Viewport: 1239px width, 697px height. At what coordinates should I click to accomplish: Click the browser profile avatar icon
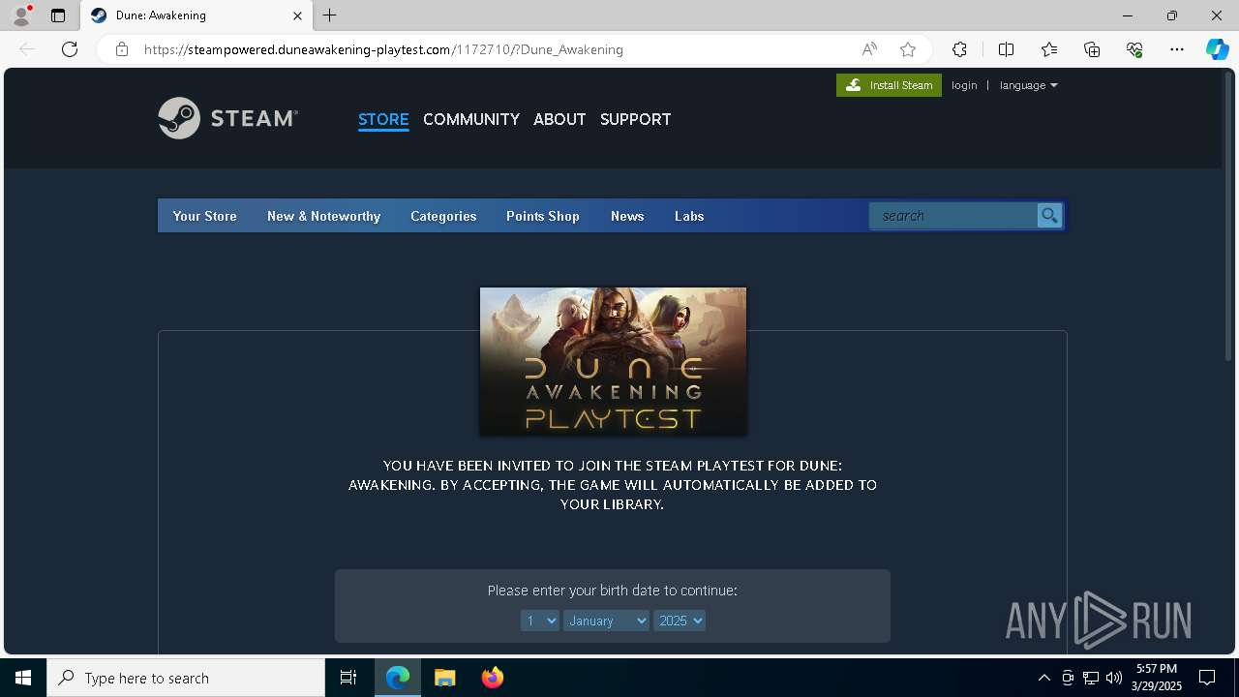[21, 15]
